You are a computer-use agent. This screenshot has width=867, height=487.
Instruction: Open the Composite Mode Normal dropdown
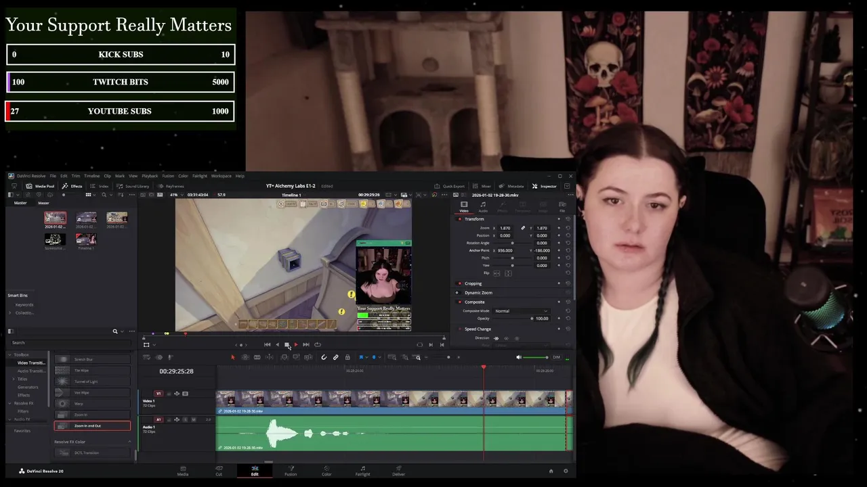[x=522, y=311]
